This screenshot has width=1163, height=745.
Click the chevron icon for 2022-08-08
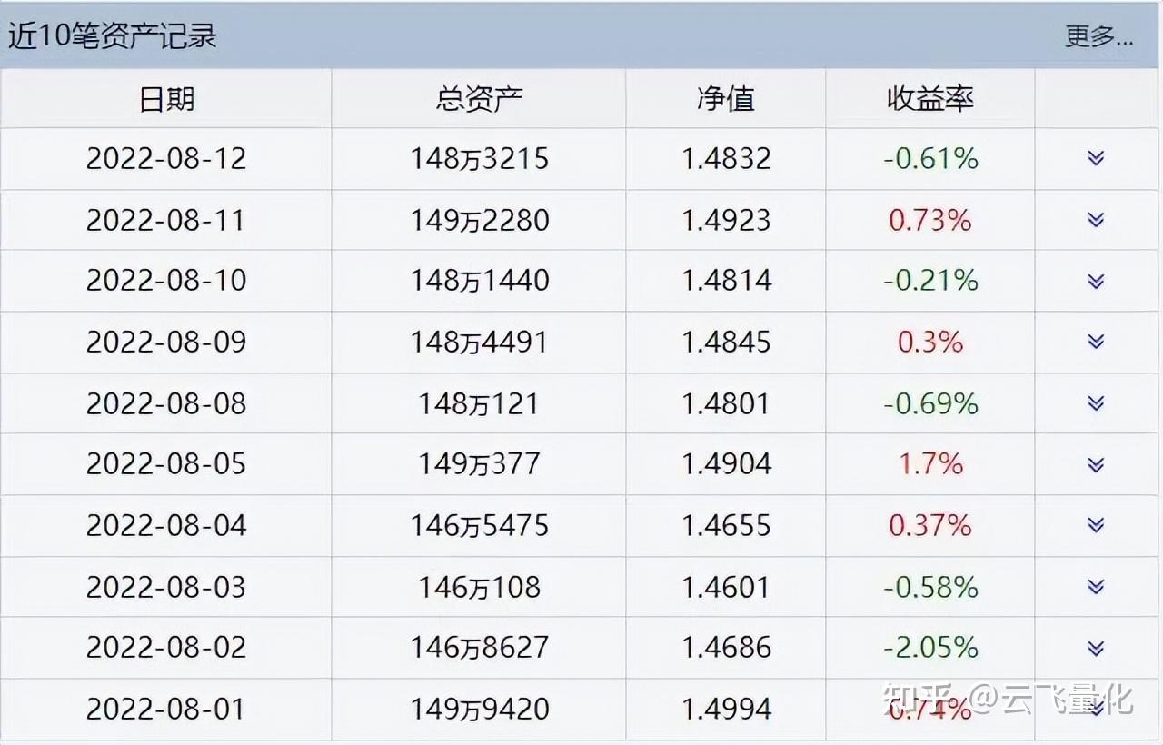[1096, 403]
